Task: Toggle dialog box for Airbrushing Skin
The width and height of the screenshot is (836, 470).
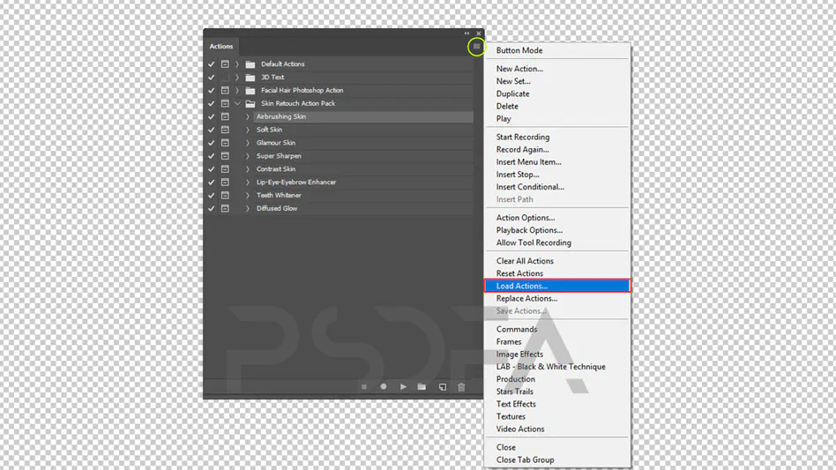Action: pos(225,116)
